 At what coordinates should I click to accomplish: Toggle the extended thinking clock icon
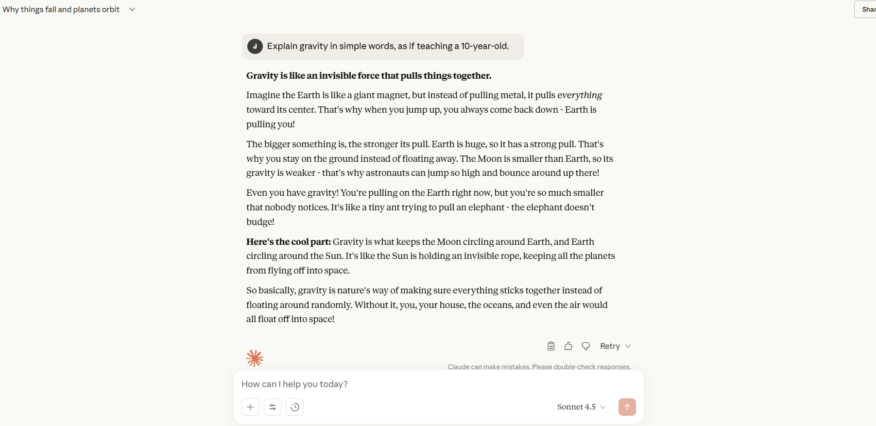click(295, 407)
